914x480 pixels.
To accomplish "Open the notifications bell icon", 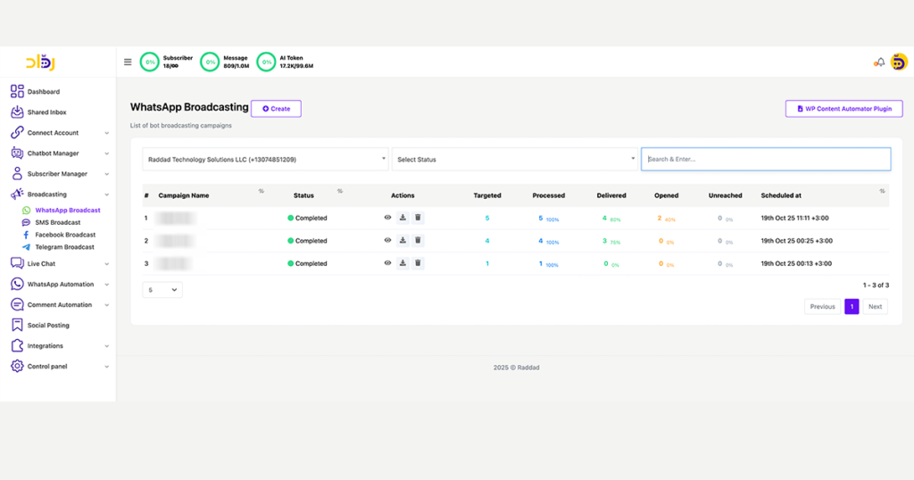I will click(x=879, y=62).
